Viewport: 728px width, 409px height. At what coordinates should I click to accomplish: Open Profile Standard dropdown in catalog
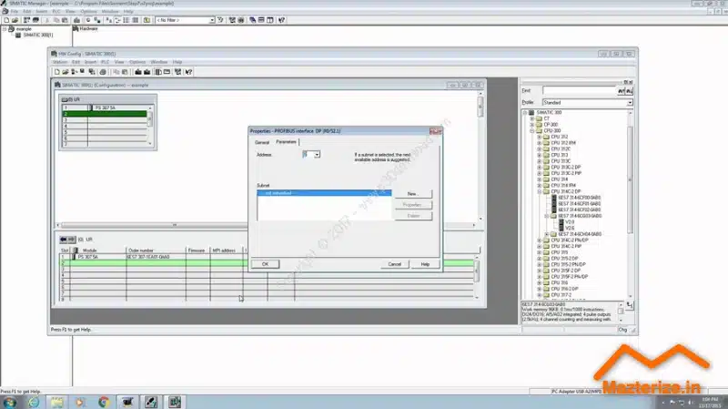(630, 103)
